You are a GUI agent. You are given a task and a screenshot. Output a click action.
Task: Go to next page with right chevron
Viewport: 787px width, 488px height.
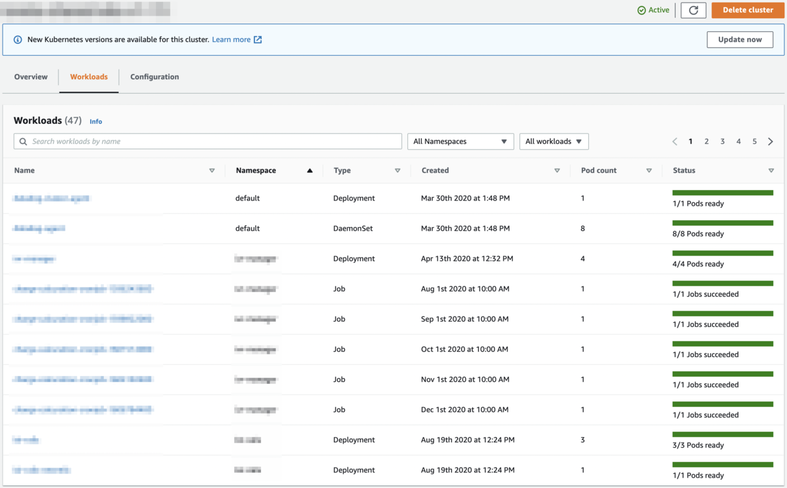[771, 141]
